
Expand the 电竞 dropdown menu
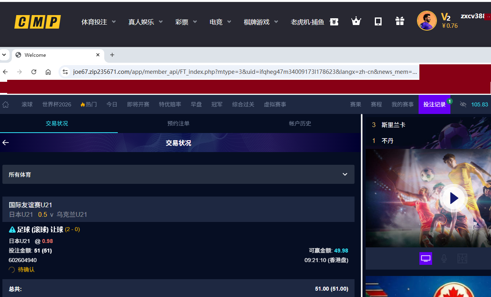tap(220, 22)
